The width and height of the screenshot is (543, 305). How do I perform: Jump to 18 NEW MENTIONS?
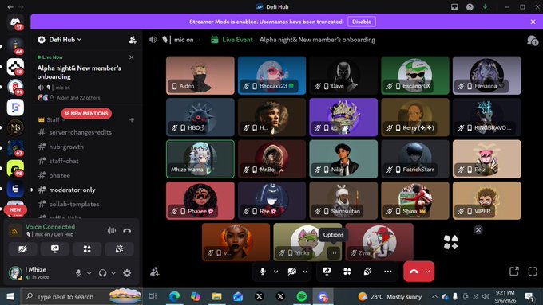[x=86, y=113]
